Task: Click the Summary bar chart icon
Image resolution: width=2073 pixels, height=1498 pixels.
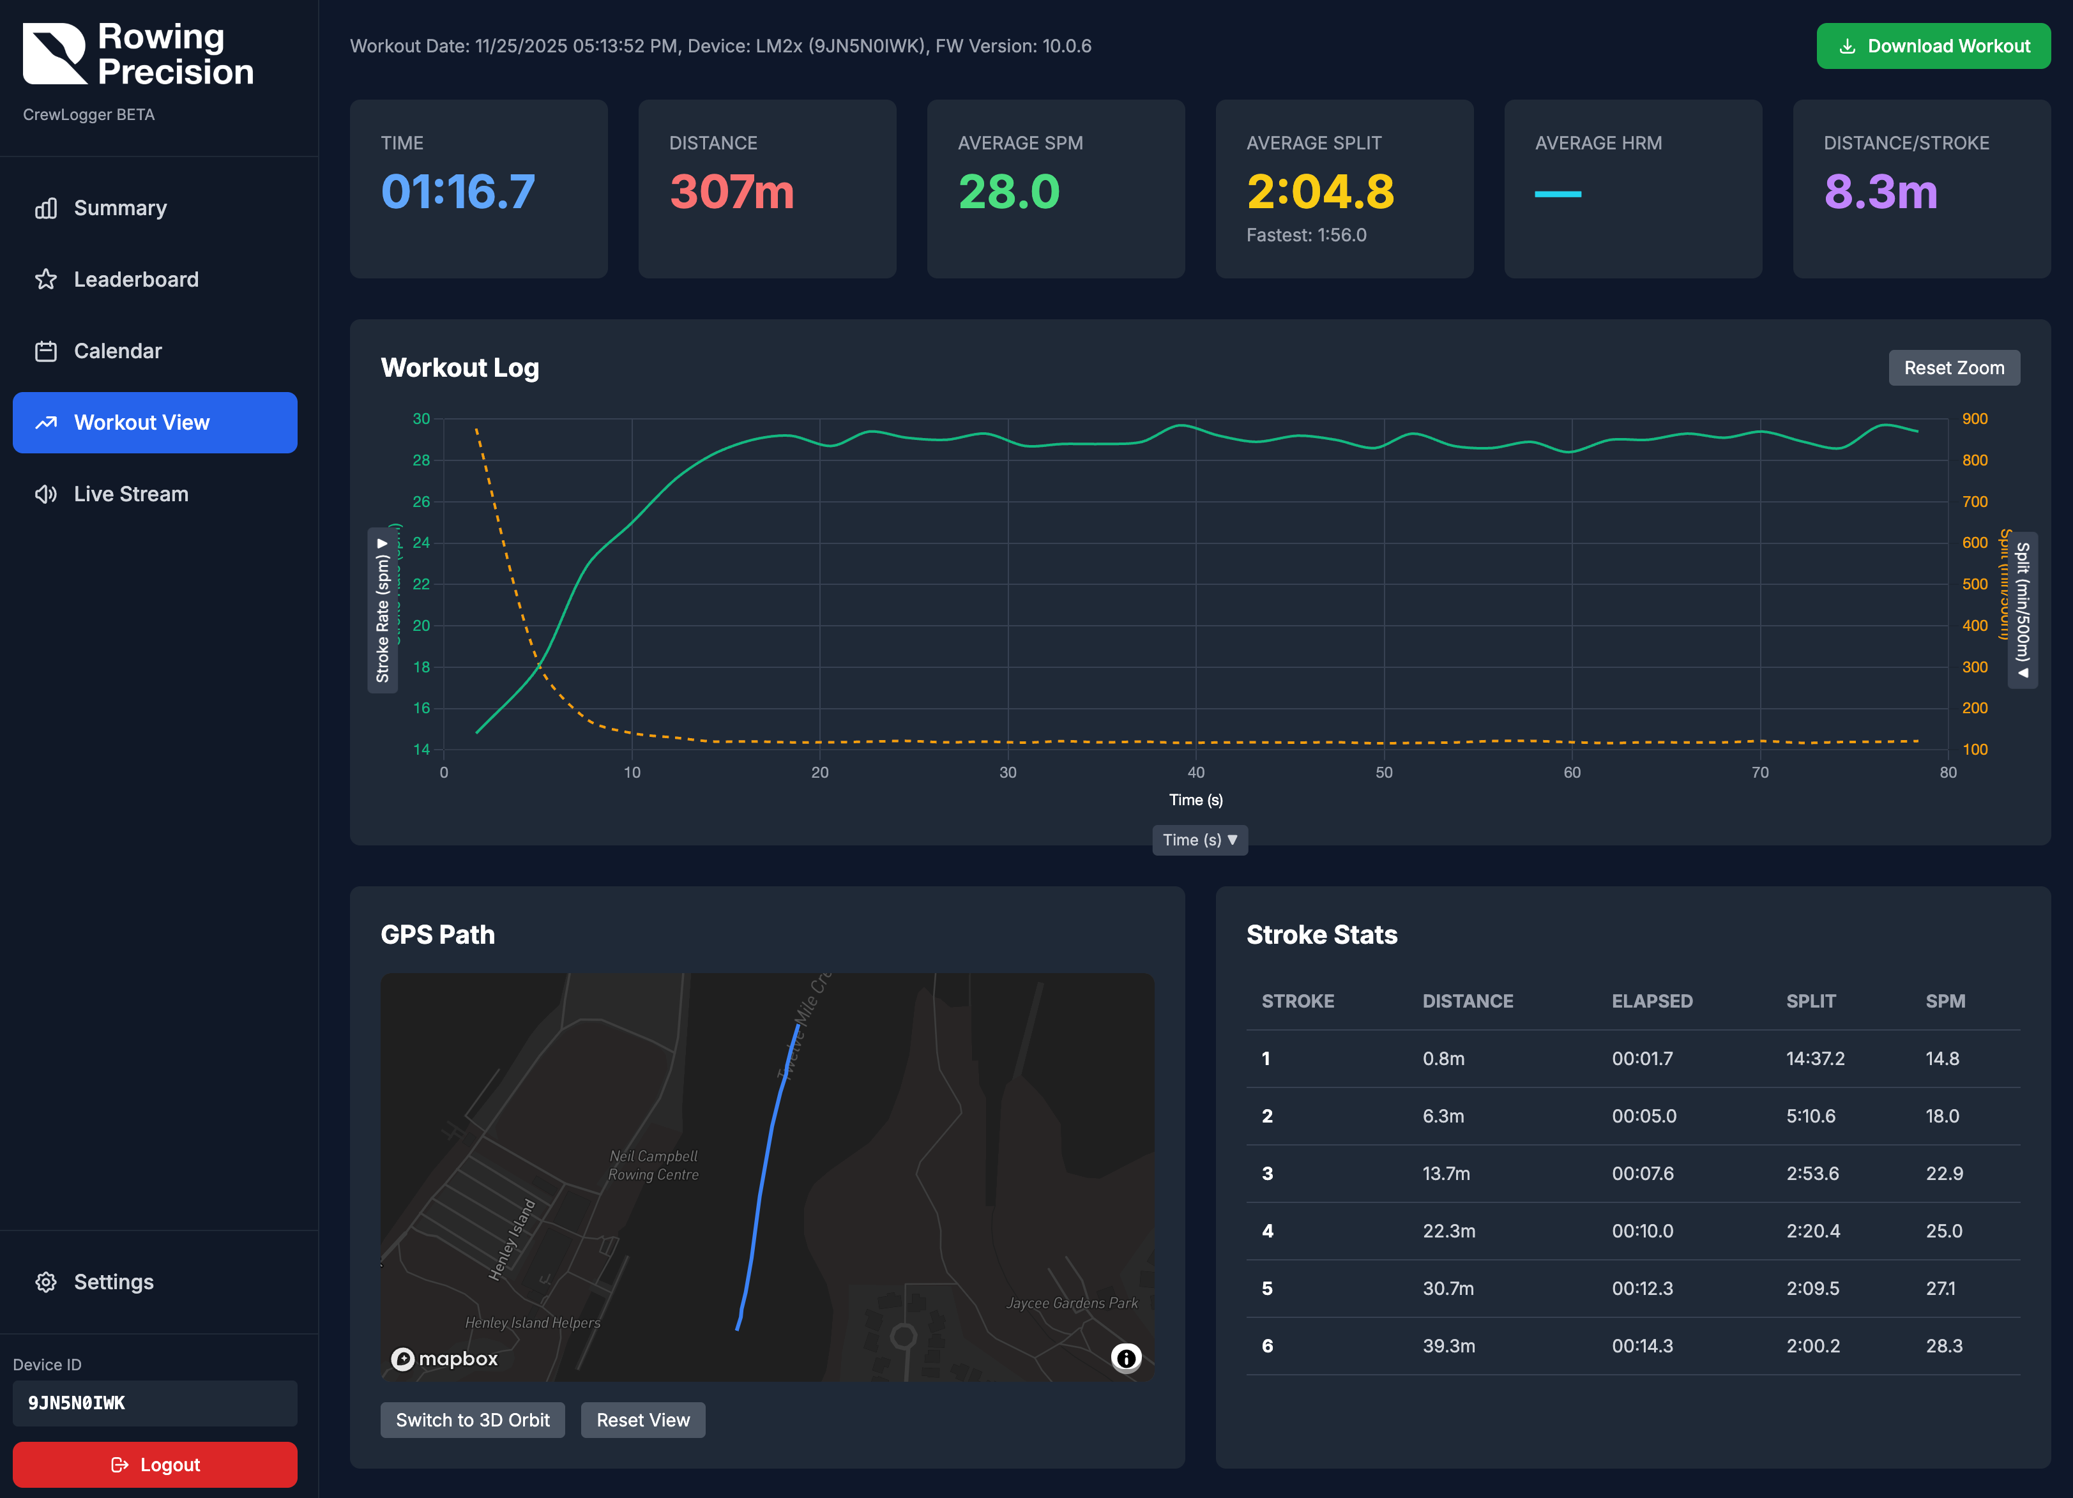Action: pos(46,208)
